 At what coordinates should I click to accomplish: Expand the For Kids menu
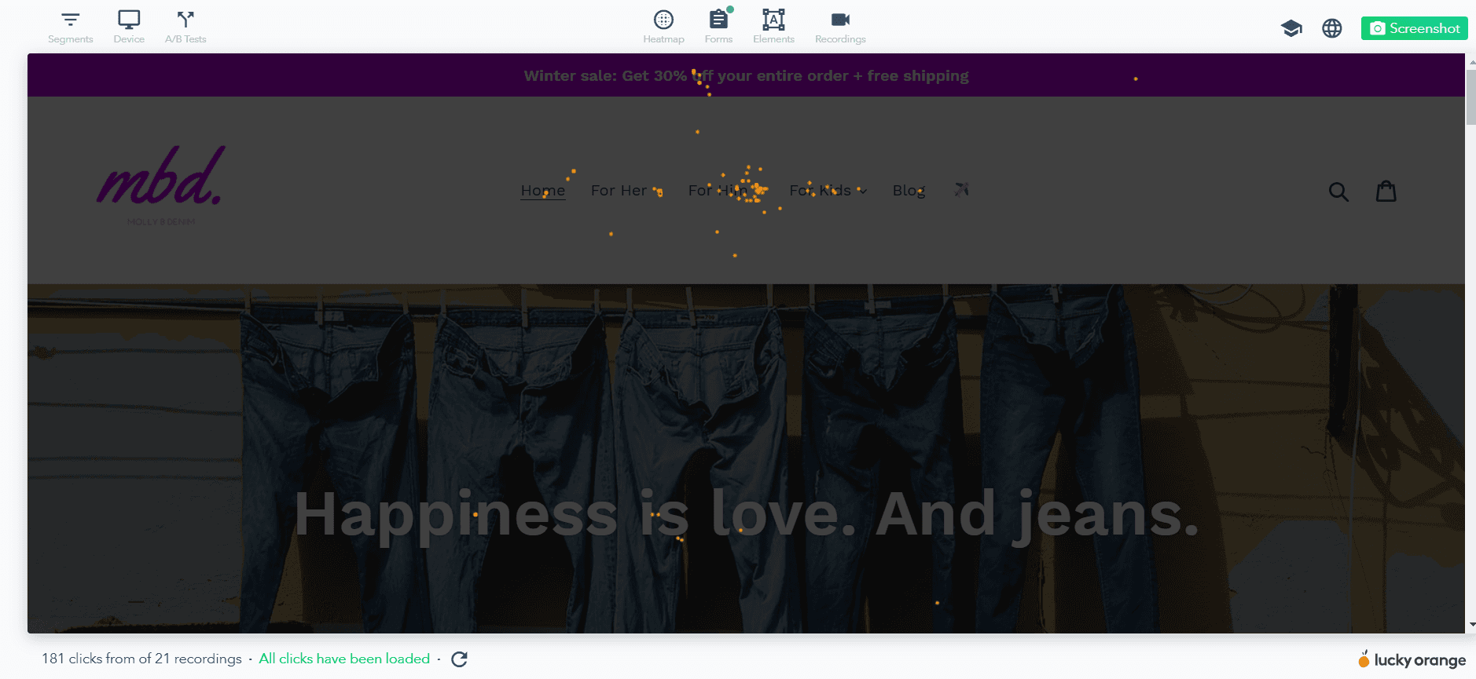click(x=828, y=191)
